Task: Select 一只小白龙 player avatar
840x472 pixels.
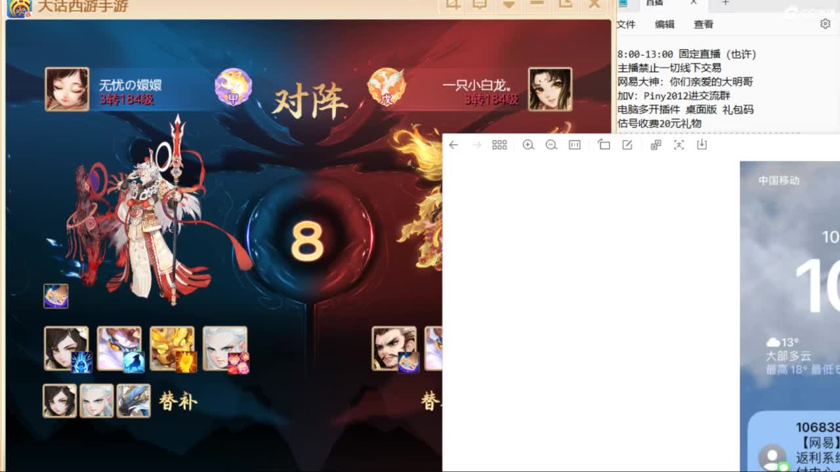Action: click(550, 89)
